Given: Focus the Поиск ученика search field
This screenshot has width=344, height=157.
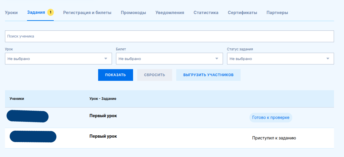Looking at the screenshot, I should click(170, 36).
